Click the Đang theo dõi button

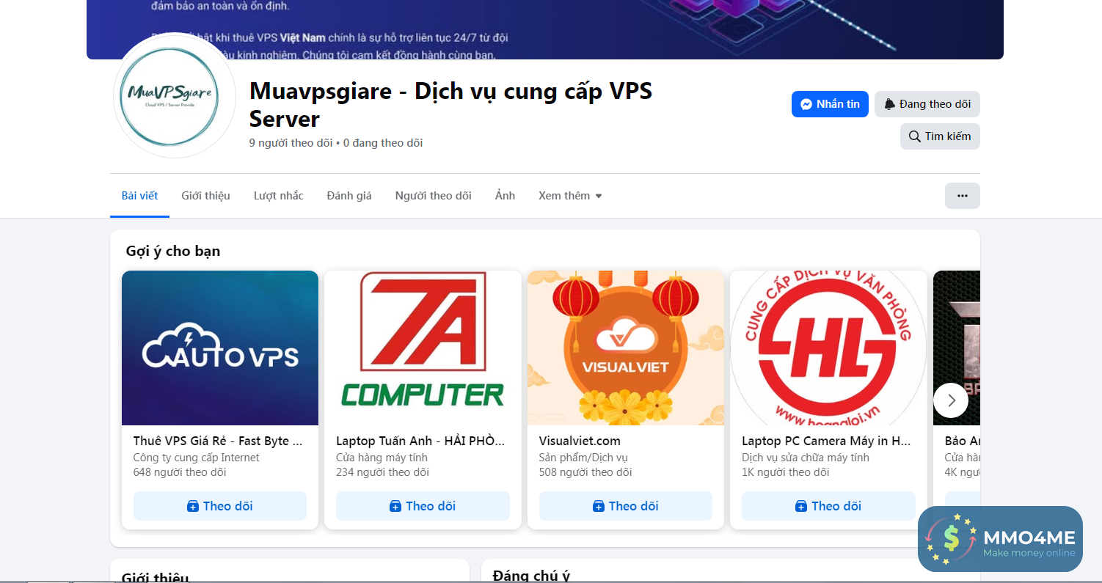coord(927,104)
